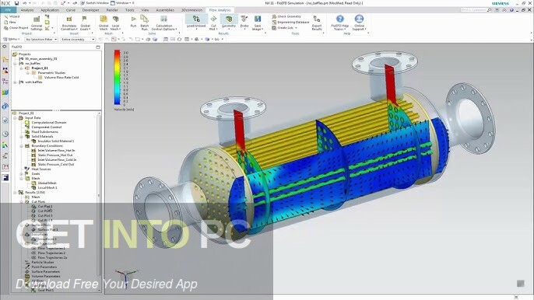Collapse the Boundary Conditions node
Screen dimensions: 534x300
[22, 146]
